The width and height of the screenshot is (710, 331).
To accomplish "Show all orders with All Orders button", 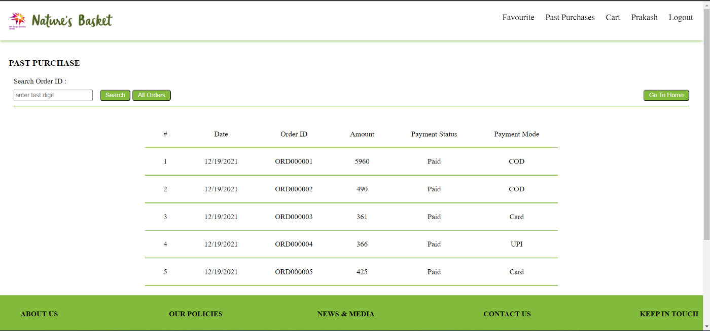I will [x=152, y=95].
